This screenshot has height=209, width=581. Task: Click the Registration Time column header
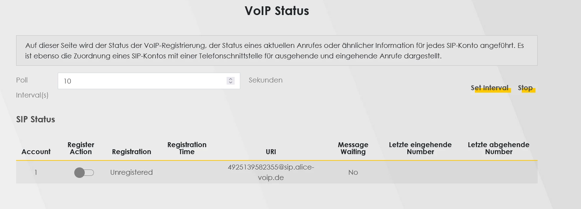click(x=187, y=148)
